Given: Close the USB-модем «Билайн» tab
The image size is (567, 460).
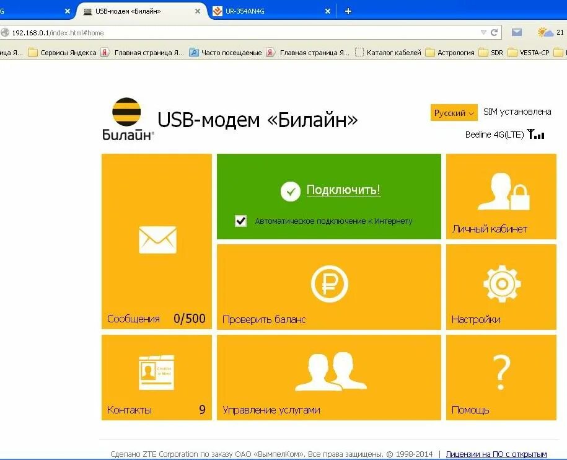Looking at the screenshot, I should pyautogui.click(x=198, y=11).
